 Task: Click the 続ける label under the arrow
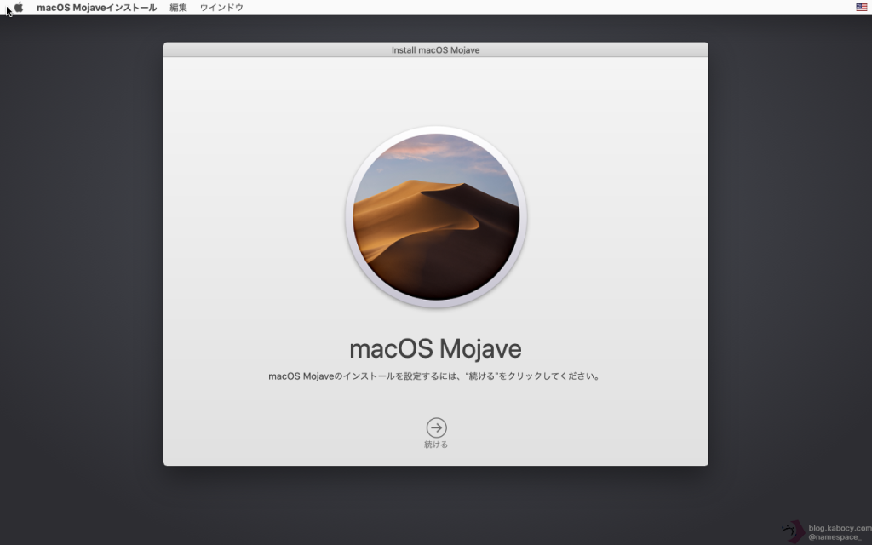click(436, 445)
